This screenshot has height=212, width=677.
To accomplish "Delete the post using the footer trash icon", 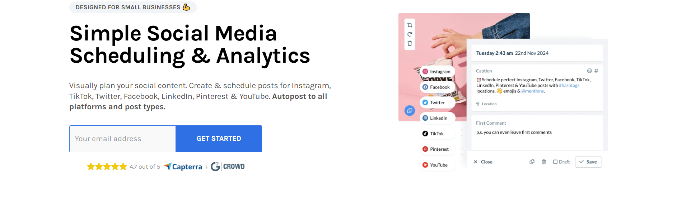I will point(544,162).
